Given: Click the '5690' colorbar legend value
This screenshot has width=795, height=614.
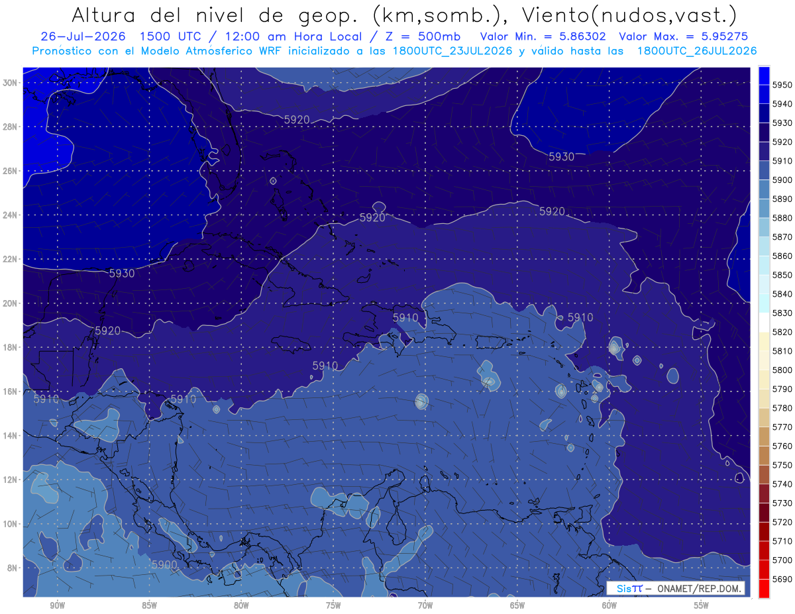Looking at the screenshot, I should pos(782,579).
